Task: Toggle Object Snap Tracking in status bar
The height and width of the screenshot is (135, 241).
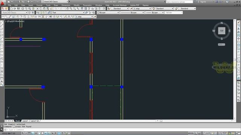Action: 46,133
